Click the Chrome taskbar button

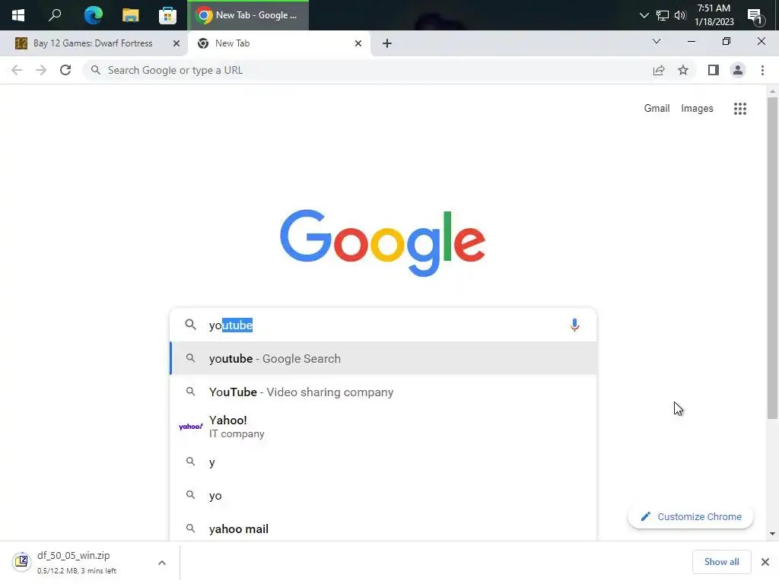248,15
